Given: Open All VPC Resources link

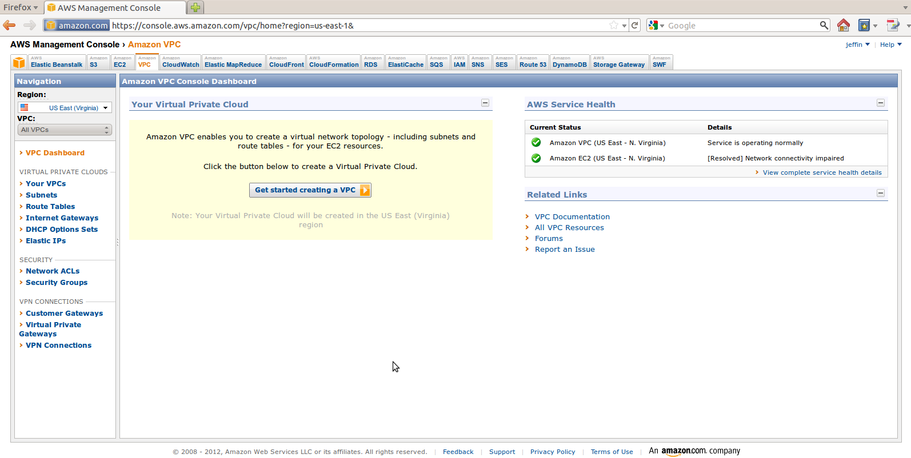Looking at the screenshot, I should [x=569, y=228].
